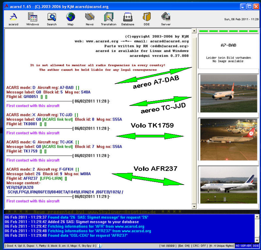
Task: Click the Good/Upl/Dupes statistics in status bar
Action: pyautogui.click(x=51, y=246)
